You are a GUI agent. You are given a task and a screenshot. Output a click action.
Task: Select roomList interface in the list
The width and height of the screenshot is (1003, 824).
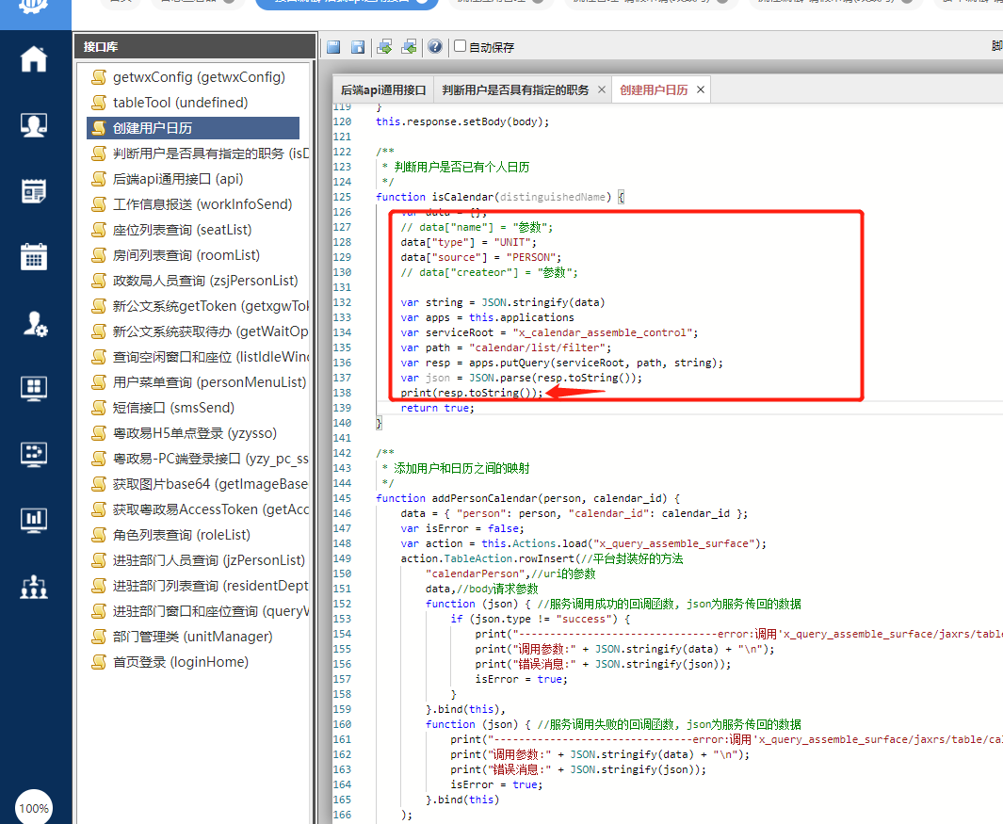coord(186,255)
